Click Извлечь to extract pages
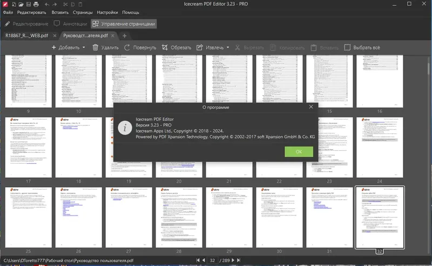The width and height of the screenshot is (432, 266). 210,47
